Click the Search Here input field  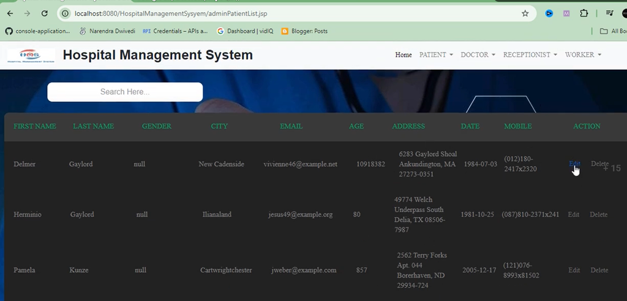(x=125, y=92)
